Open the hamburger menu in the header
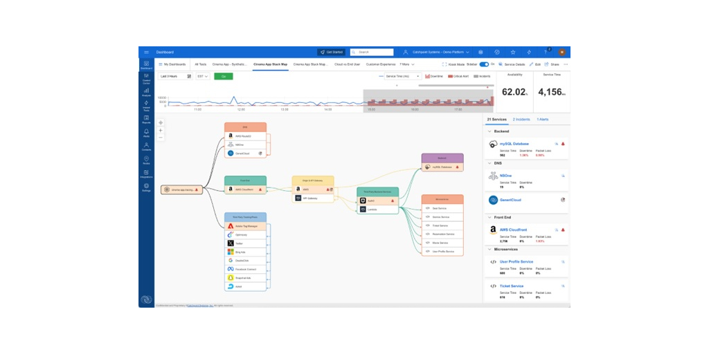This screenshot has height=354, width=709. [x=146, y=52]
